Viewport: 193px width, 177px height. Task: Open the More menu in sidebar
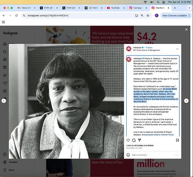[x=9, y=170]
